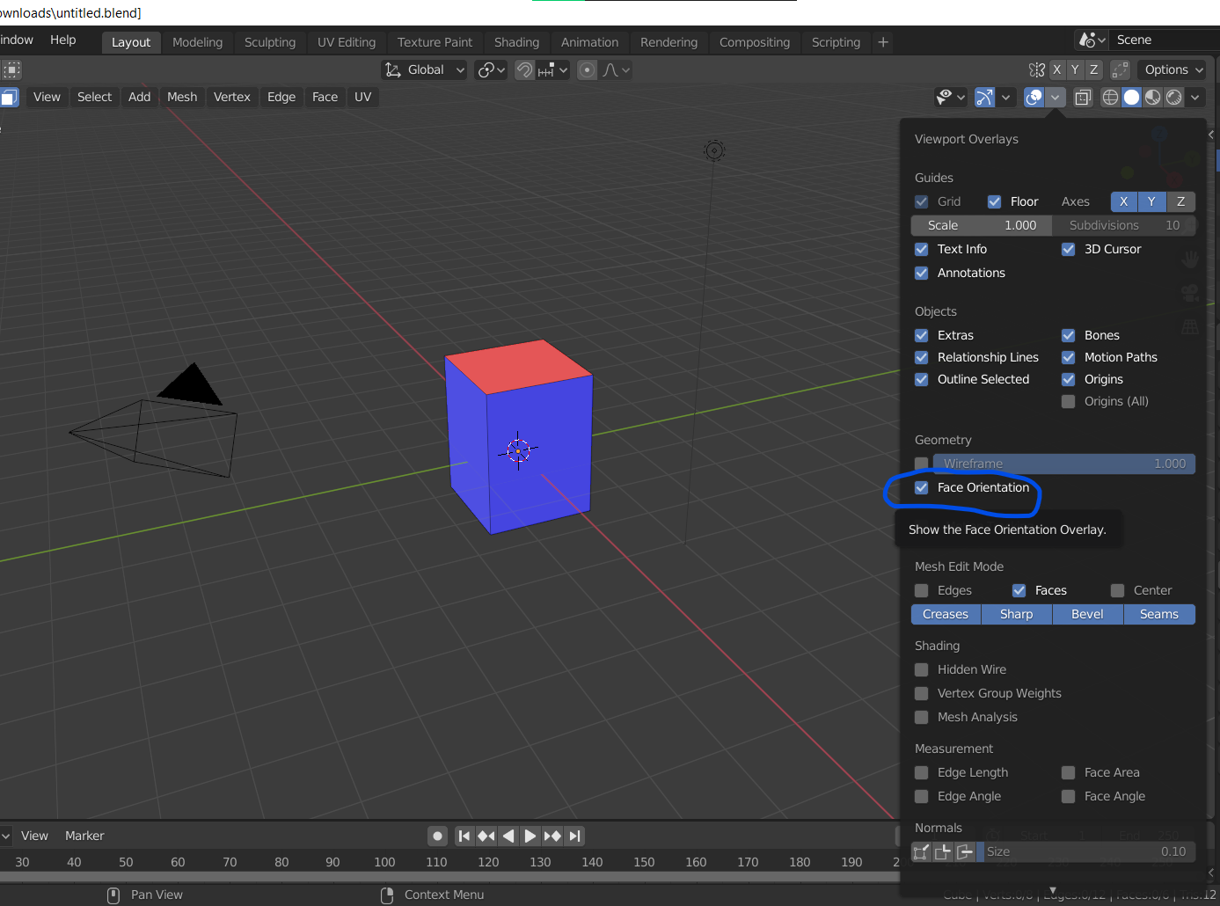Open the Mesh menu
The height and width of the screenshot is (906, 1220).
point(182,97)
